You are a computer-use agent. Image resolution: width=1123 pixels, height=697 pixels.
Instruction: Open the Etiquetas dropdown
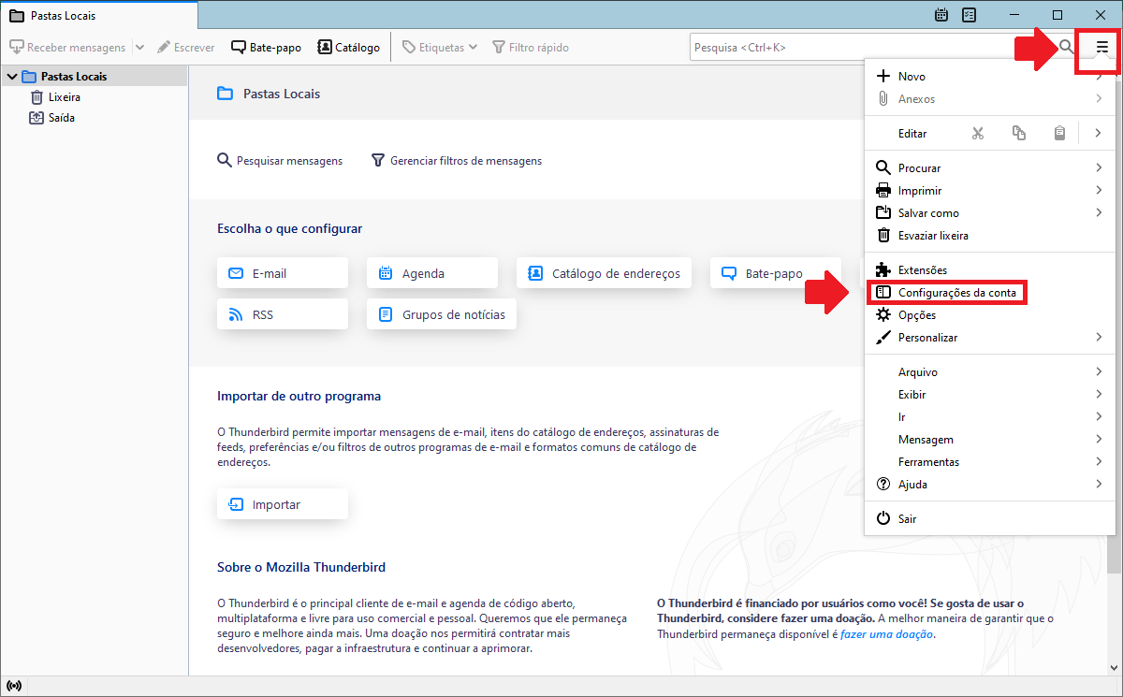pos(440,47)
